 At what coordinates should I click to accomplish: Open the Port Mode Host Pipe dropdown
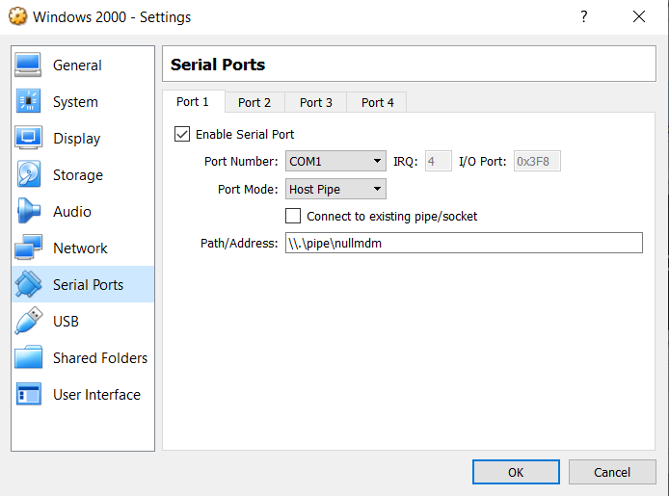335,189
